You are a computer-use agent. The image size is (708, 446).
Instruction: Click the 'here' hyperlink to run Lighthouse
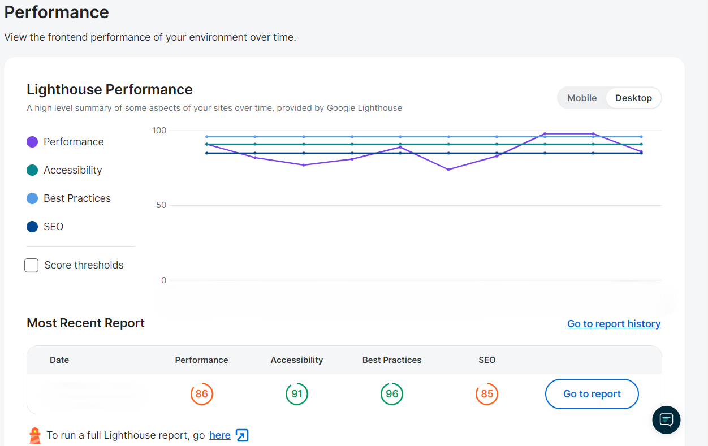point(219,435)
